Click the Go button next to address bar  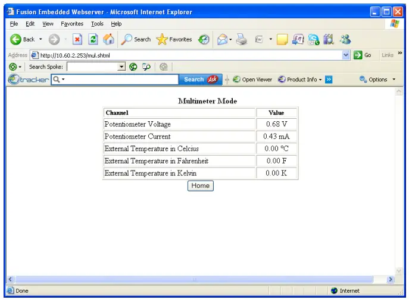pyautogui.click(x=363, y=55)
